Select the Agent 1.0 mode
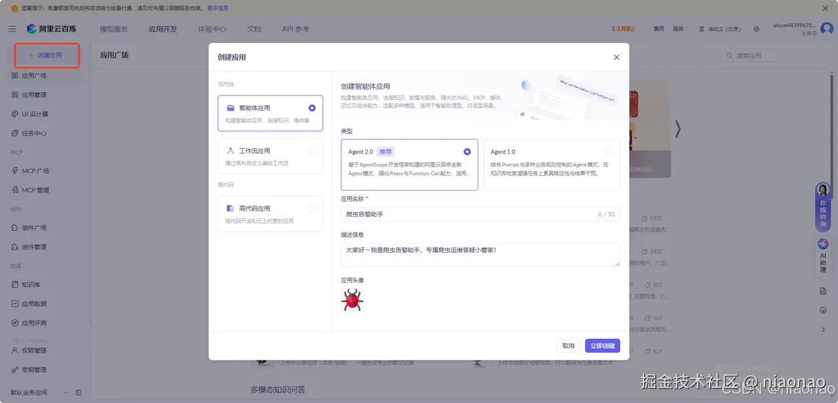838x403 pixels. point(550,163)
